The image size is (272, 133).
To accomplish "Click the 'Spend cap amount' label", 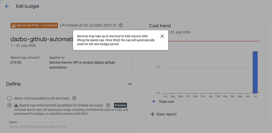I will tap(25, 57).
